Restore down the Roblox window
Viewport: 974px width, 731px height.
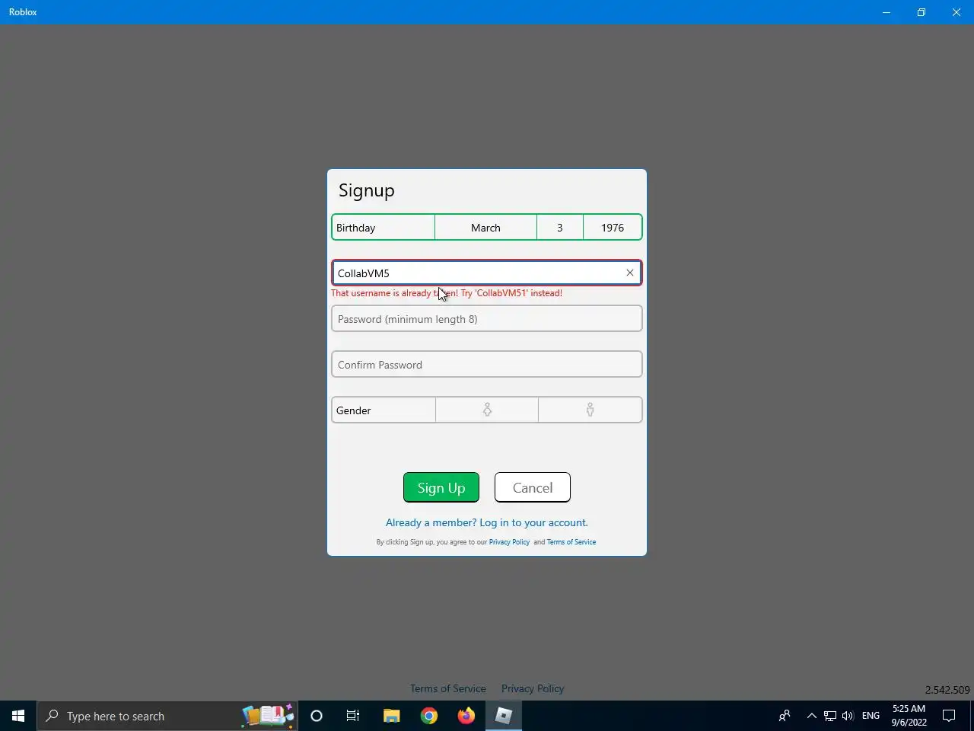[921, 12]
